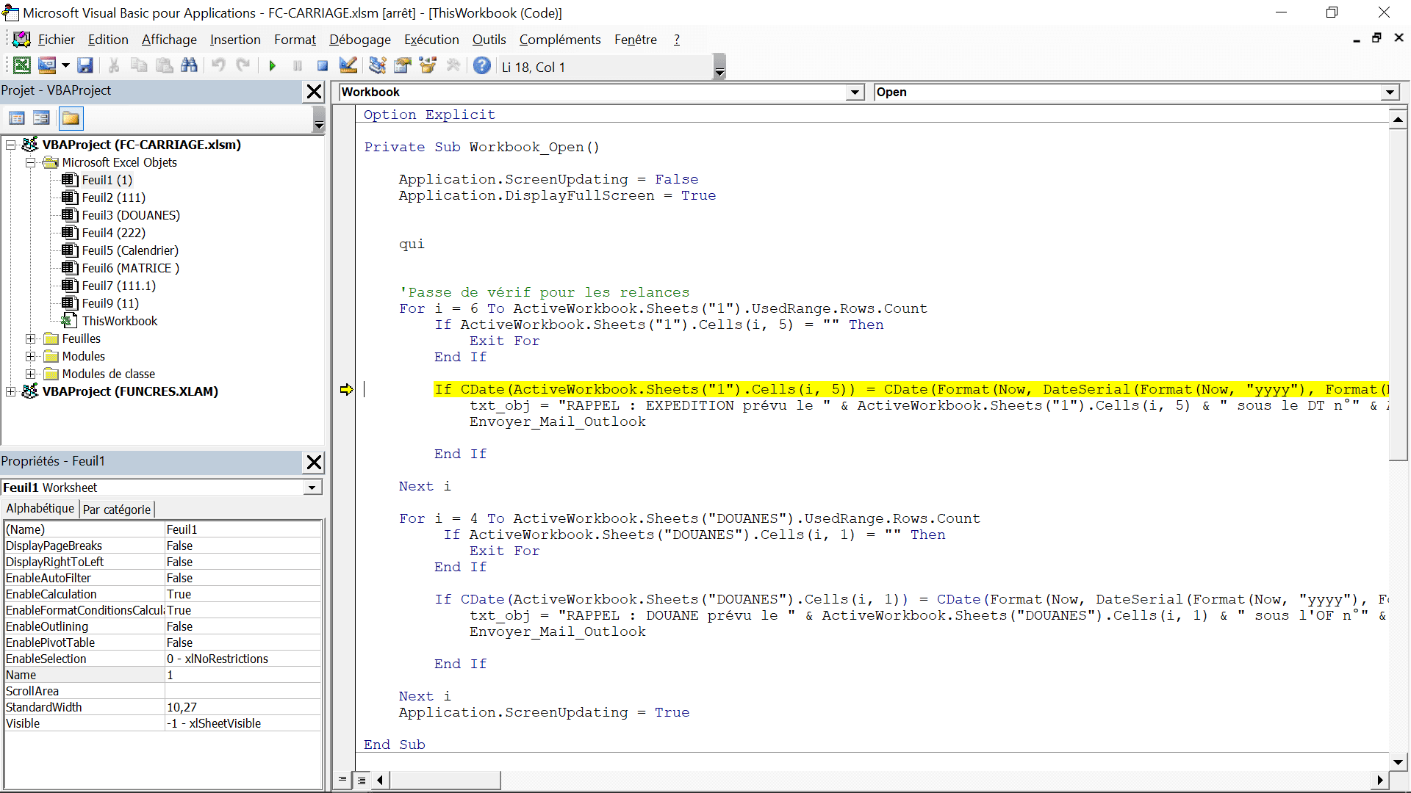This screenshot has height=793, width=1411.
Task: Run the macro with the green play button
Action: (273, 66)
